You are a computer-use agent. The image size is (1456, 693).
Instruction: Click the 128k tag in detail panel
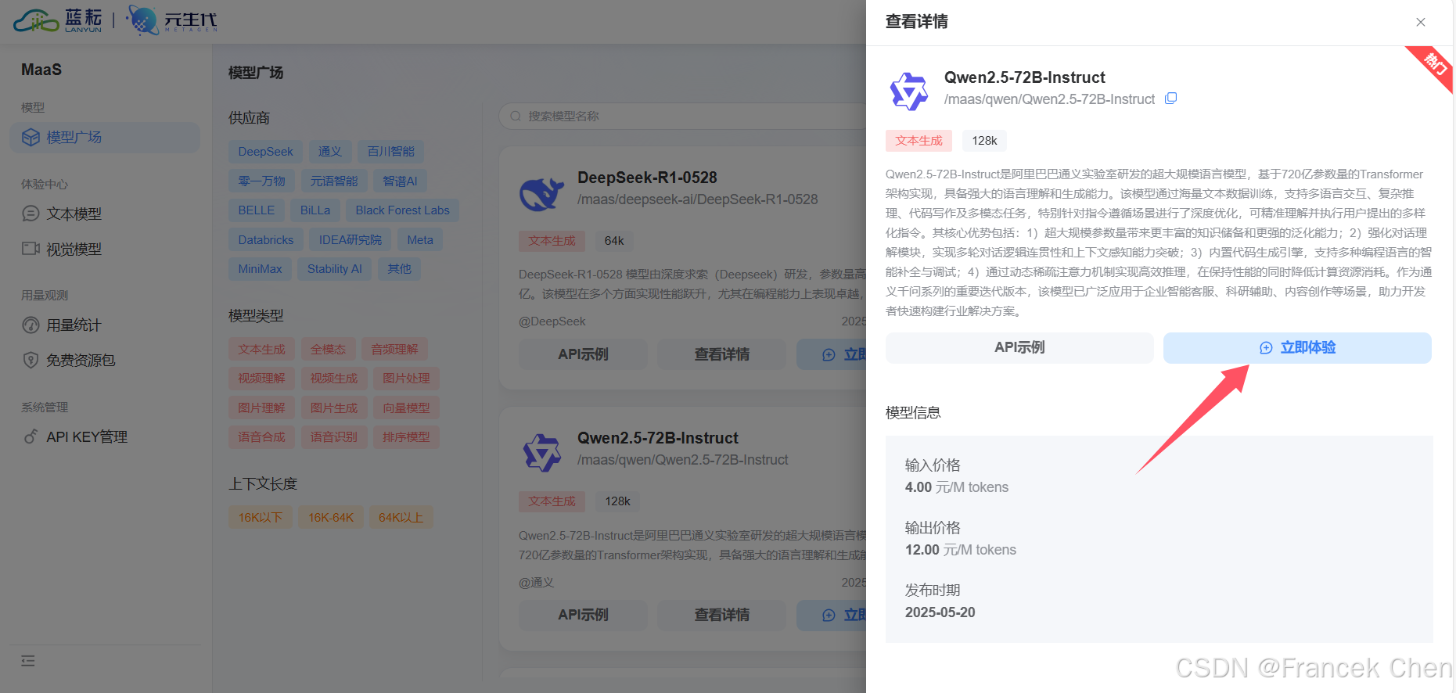point(984,141)
